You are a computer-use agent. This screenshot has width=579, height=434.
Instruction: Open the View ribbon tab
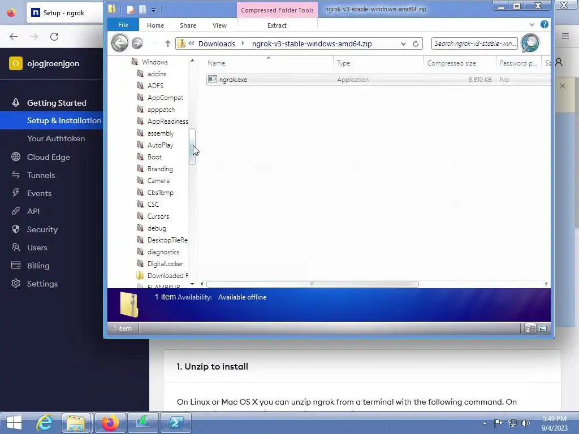219,25
